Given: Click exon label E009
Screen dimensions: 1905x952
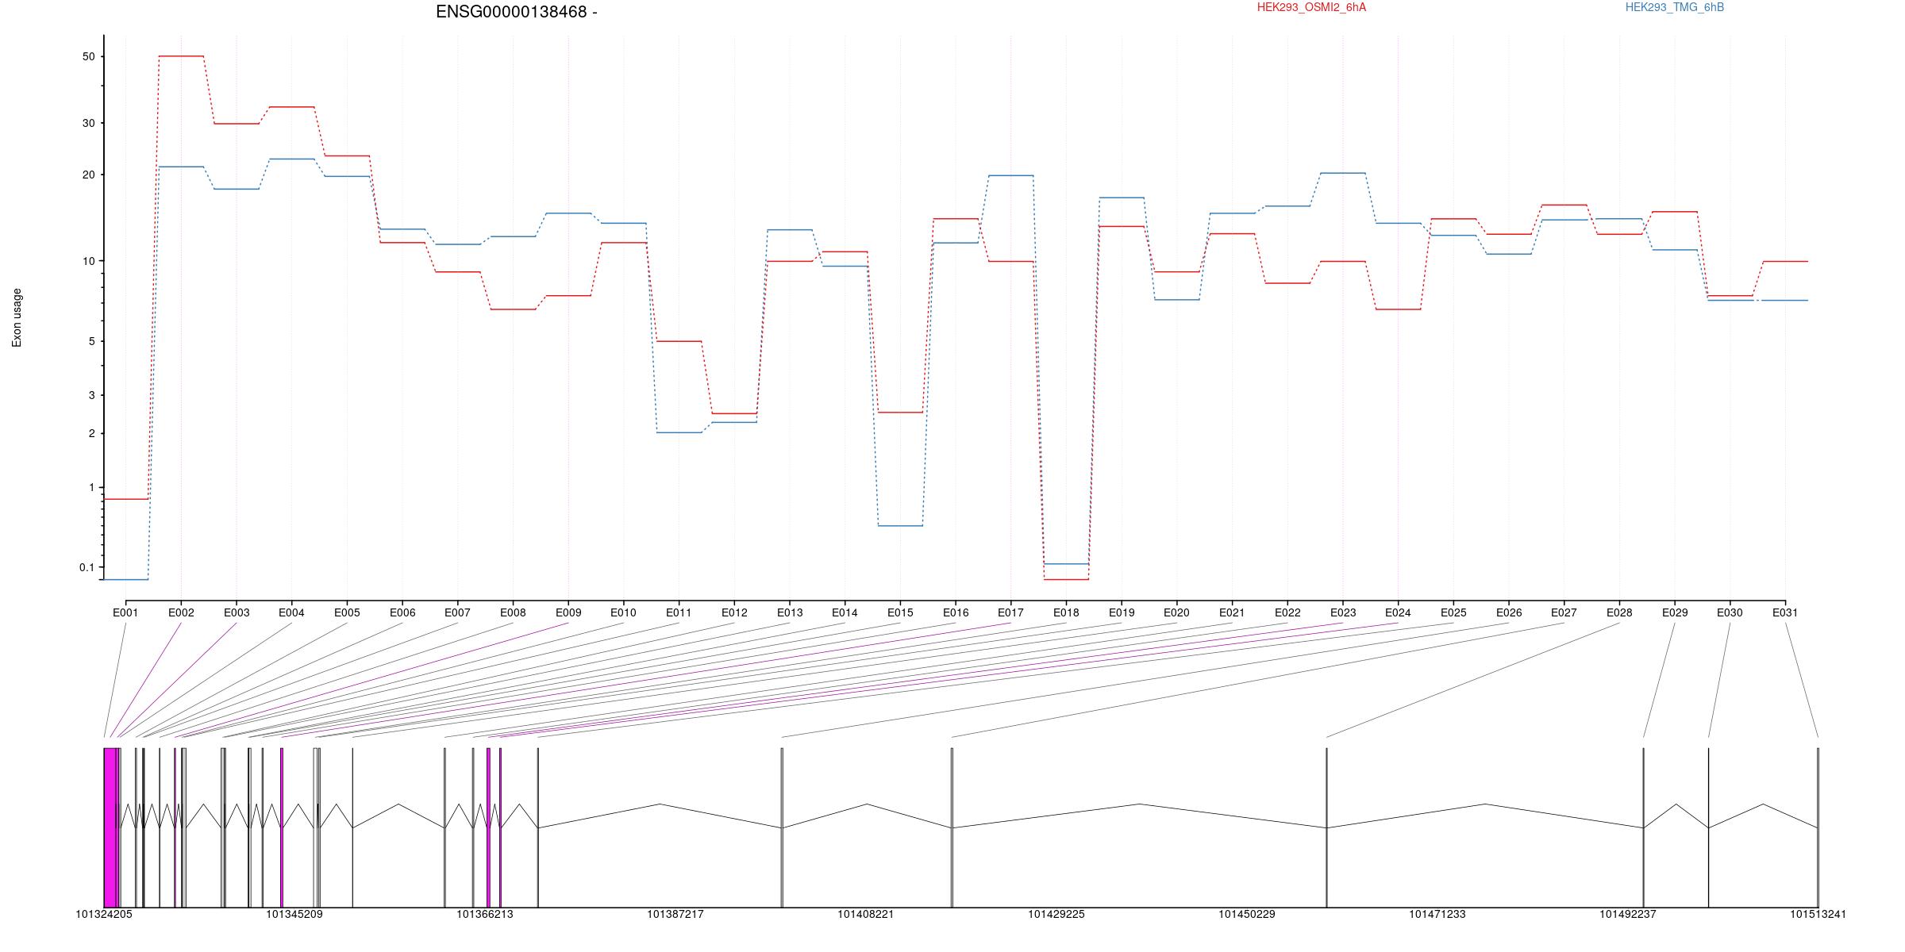Looking at the screenshot, I should (x=568, y=612).
